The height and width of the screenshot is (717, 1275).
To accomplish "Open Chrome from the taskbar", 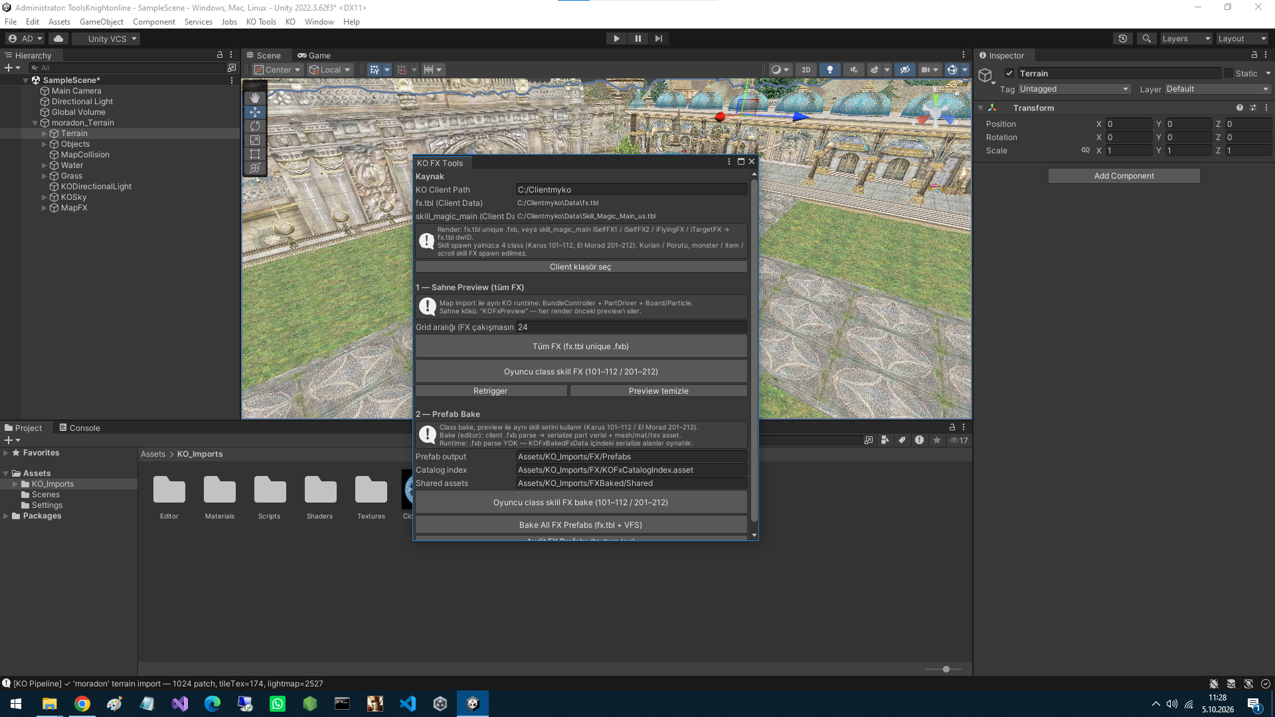I will 82,704.
